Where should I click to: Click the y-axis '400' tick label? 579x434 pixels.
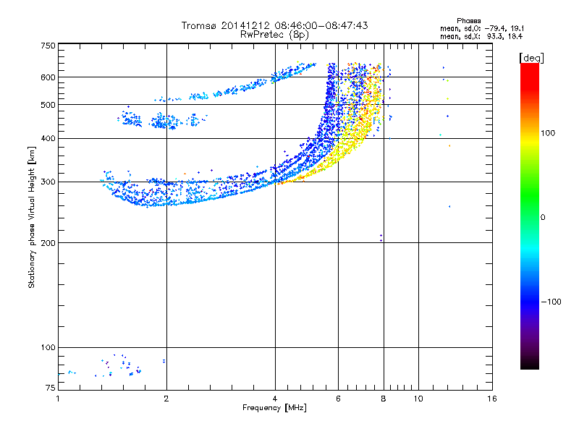click(48, 138)
